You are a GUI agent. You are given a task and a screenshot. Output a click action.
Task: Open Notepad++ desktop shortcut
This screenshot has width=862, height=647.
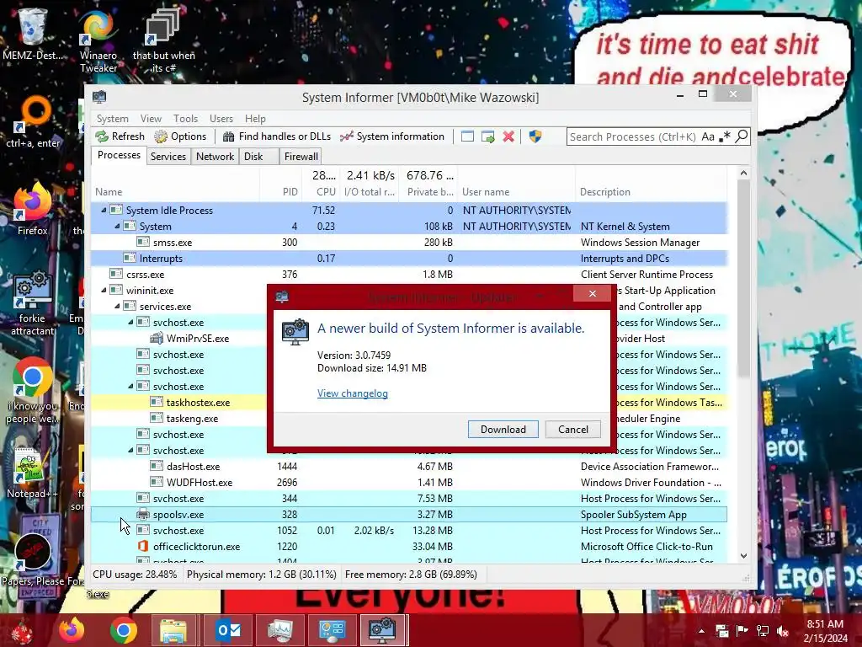(x=32, y=473)
